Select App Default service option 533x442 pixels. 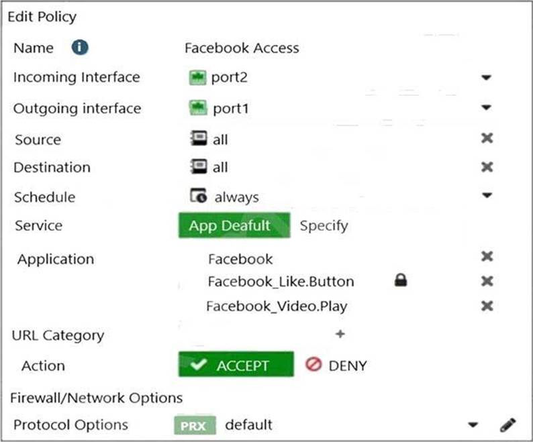point(230,225)
